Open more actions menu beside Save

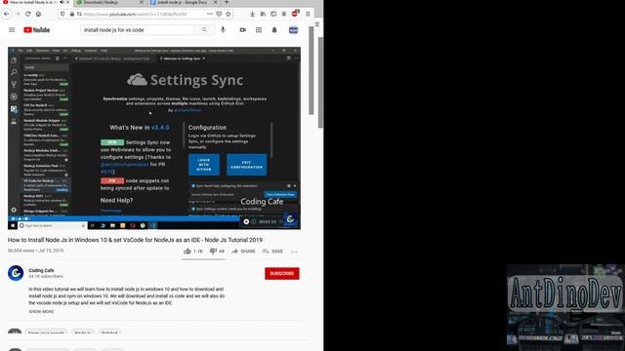coord(294,252)
